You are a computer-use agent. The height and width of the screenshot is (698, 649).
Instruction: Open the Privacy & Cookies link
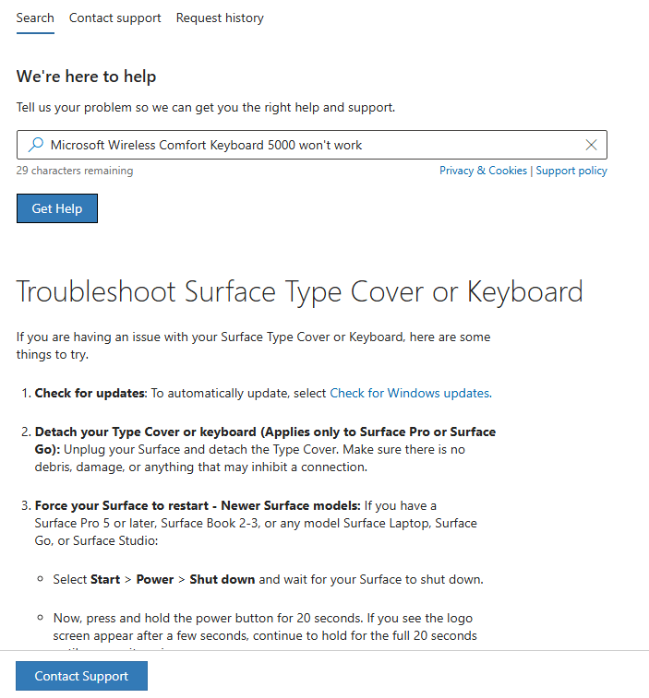click(483, 171)
